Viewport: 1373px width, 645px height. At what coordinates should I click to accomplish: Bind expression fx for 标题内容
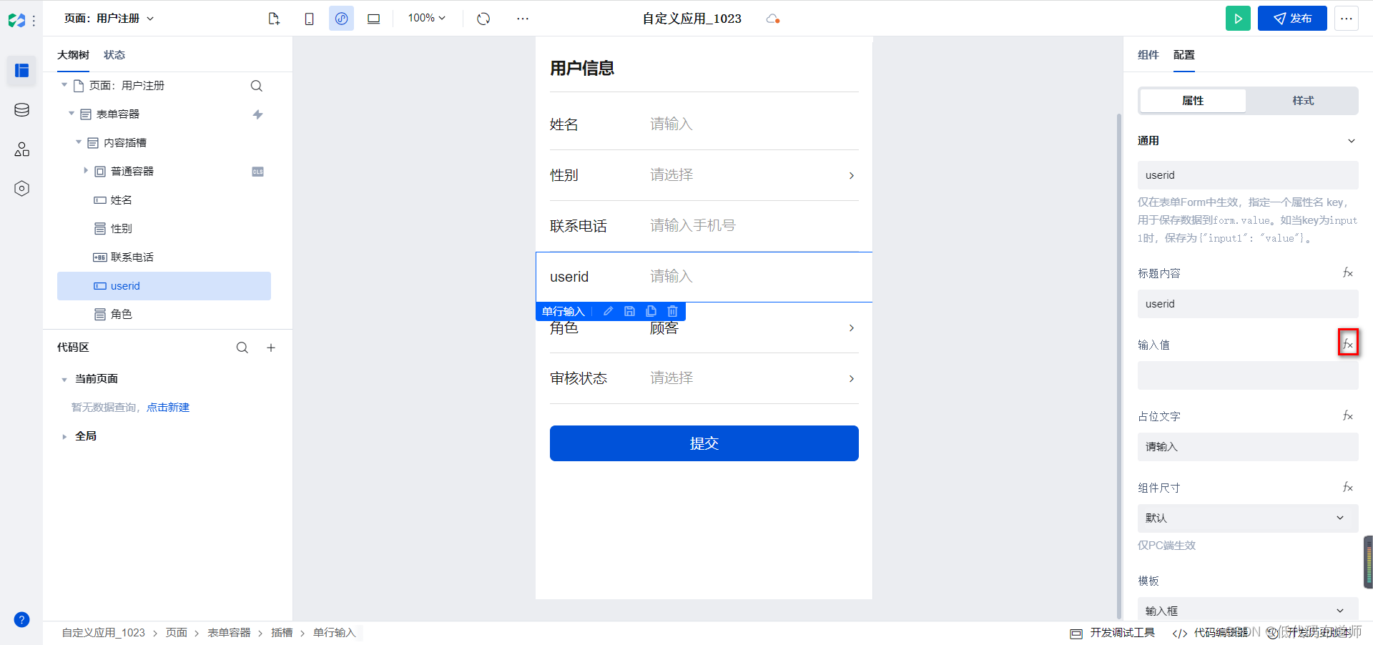pos(1348,272)
